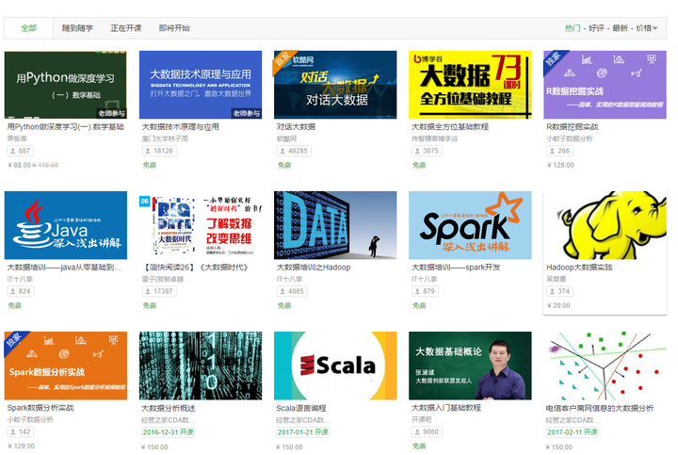Image resolution: width=678 pixels, height=455 pixels.
Task: Open the DATA wall Hadoop thumbnail
Action: 335,225
